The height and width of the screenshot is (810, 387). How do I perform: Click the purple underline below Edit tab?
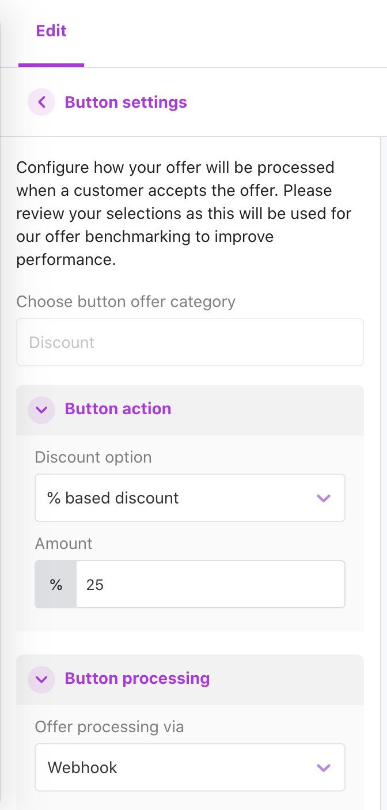tap(51, 65)
